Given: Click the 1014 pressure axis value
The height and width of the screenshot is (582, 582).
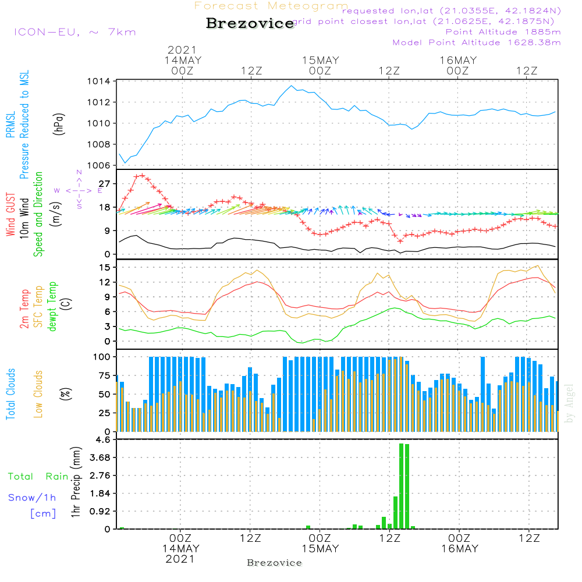Looking at the screenshot, I should point(99,81).
